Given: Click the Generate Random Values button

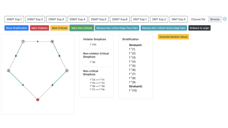Looking at the screenshot, I should pos(173,37).
